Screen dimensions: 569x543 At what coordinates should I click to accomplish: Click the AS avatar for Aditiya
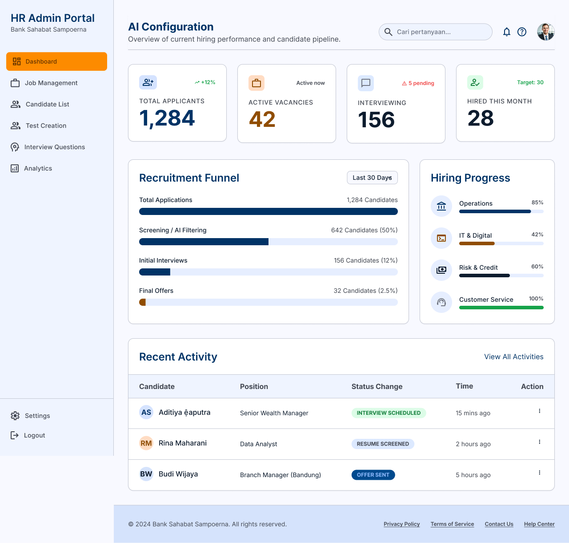point(146,412)
